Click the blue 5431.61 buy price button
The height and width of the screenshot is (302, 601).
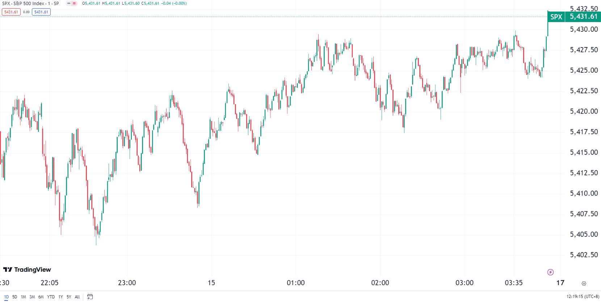click(x=41, y=12)
